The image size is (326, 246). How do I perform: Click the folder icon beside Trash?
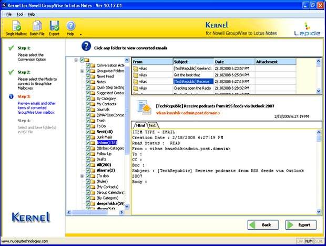click(x=93, y=121)
